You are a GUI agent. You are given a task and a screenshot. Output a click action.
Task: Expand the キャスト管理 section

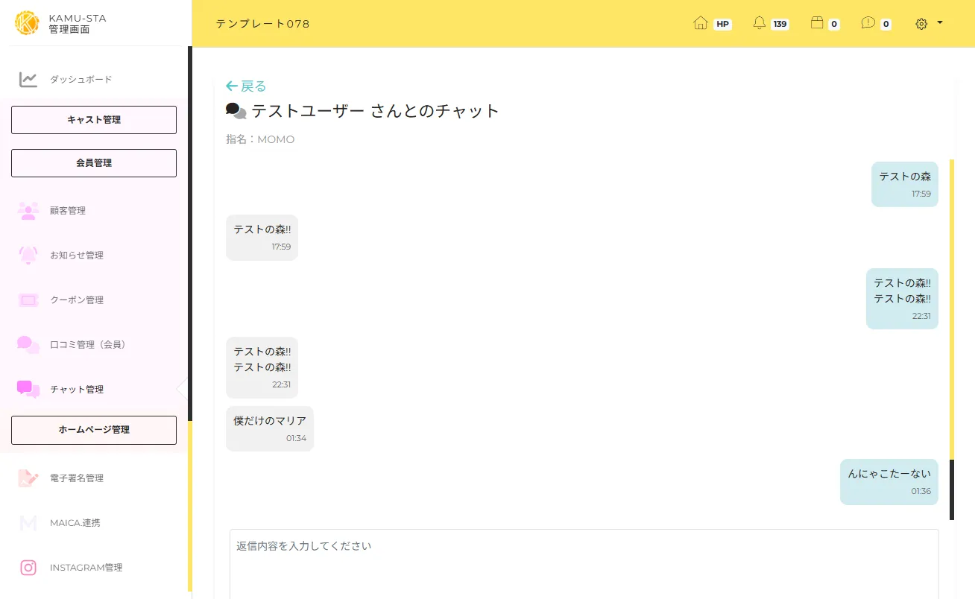pyautogui.click(x=94, y=120)
